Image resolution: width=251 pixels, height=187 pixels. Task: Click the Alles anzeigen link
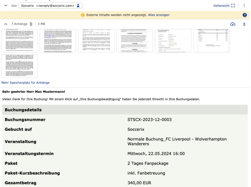tap(159, 15)
